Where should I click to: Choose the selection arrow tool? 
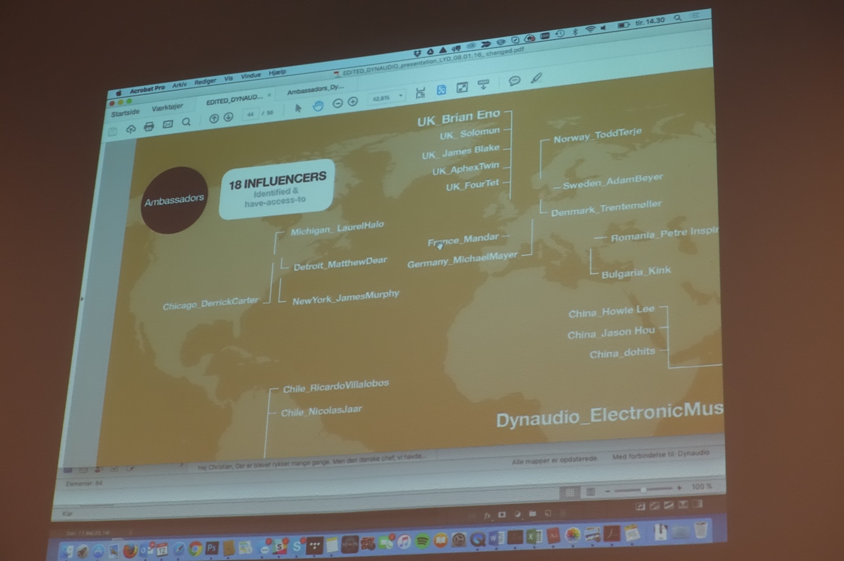coord(298,108)
